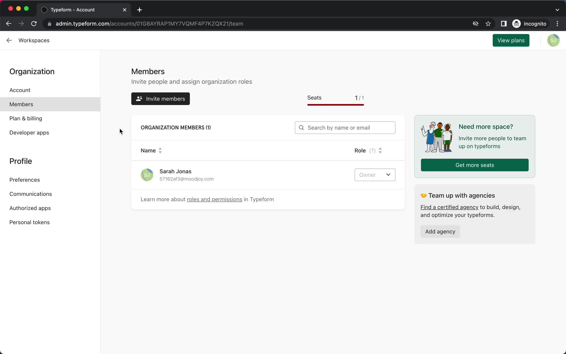Click the address bar URL
The height and width of the screenshot is (354, 566).
point(149,24)
